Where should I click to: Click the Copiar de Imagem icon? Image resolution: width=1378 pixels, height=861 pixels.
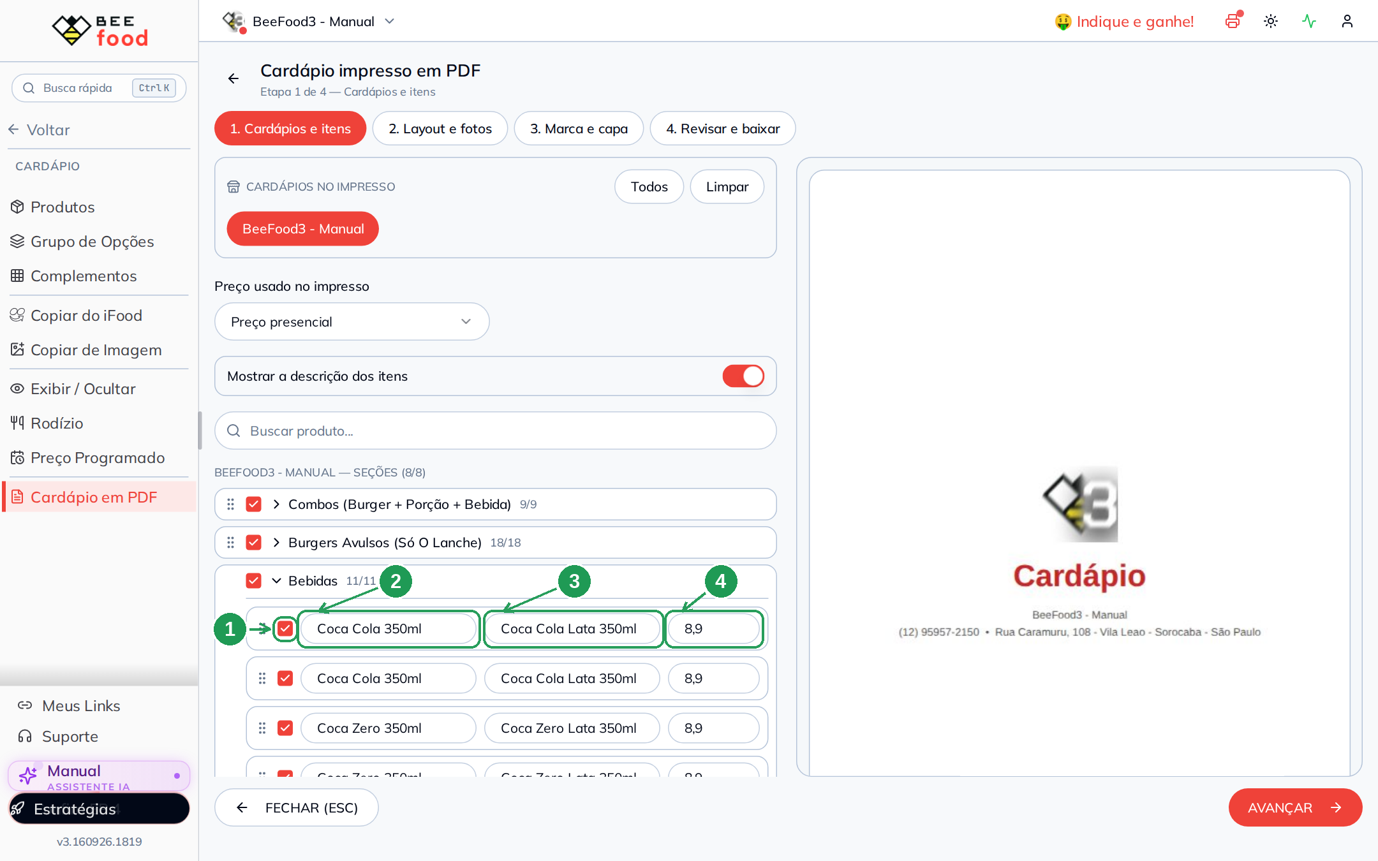(x=17, y=350)
